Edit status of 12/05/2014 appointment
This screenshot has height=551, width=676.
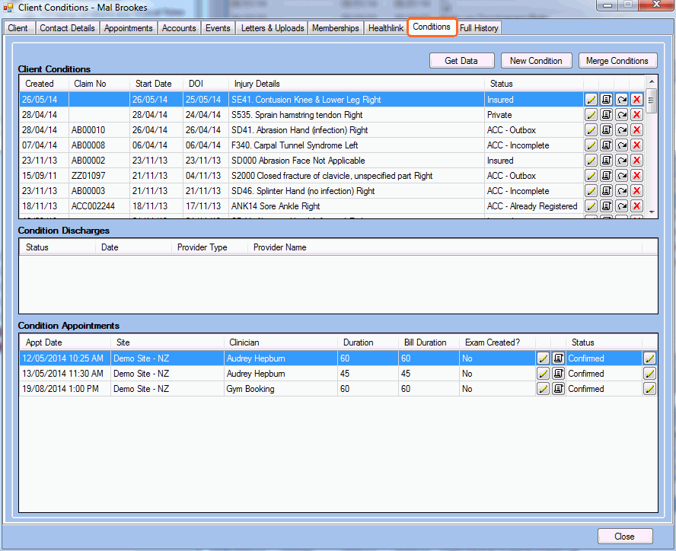pyautogui.click(x=649, y=358)
